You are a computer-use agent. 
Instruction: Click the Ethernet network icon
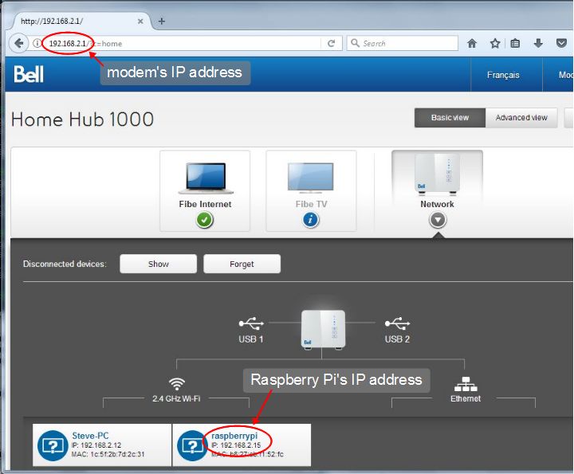coord(466,384)
